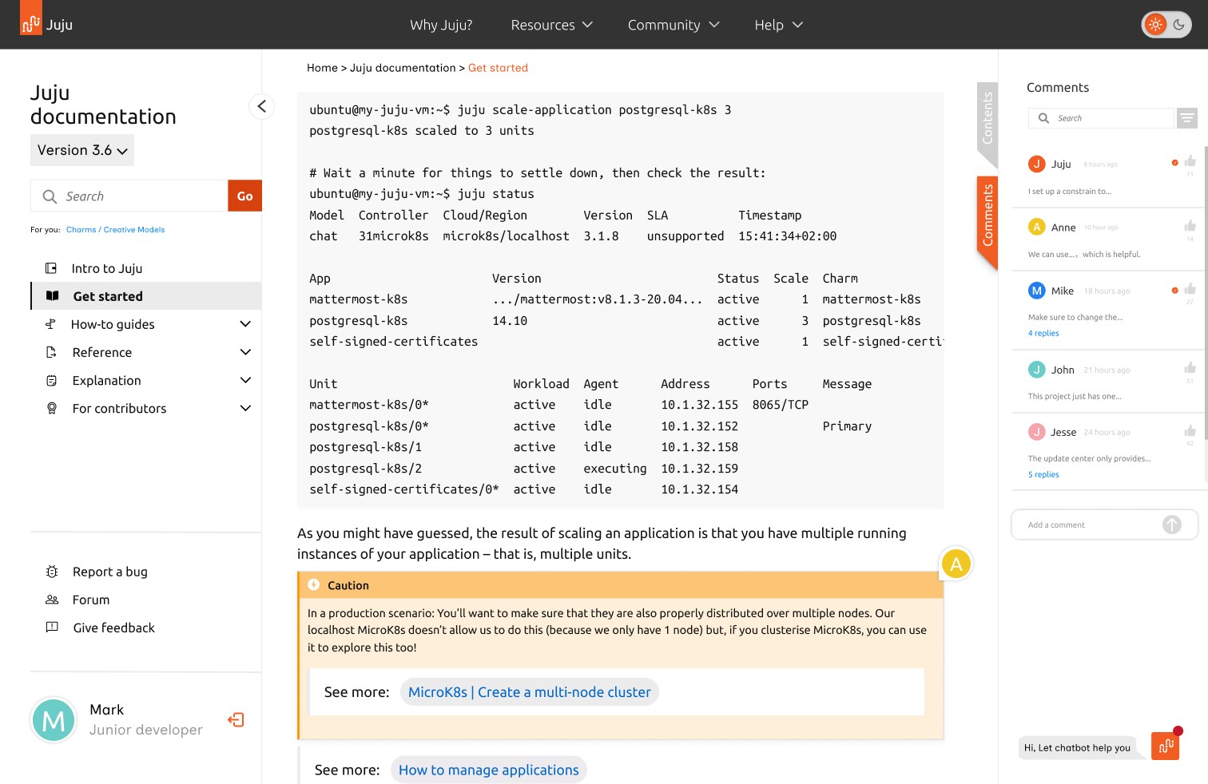
Task: Like Juju's comment with thumbs up
Action: [x=1190, y=161]
